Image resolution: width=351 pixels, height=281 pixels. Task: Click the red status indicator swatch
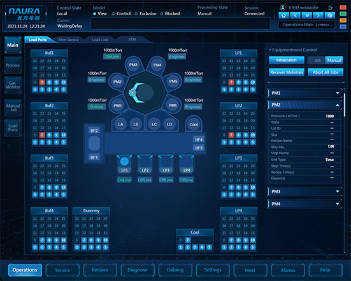(x=343, y=8)
